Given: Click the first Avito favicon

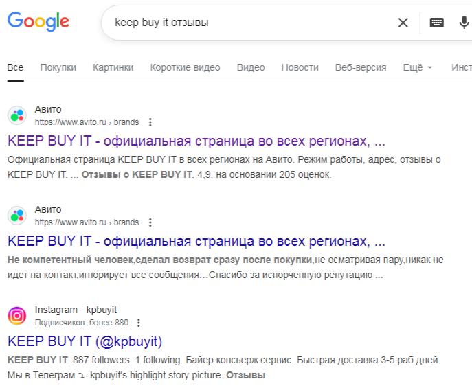Looking at the screenshot, I should (17, 115).
